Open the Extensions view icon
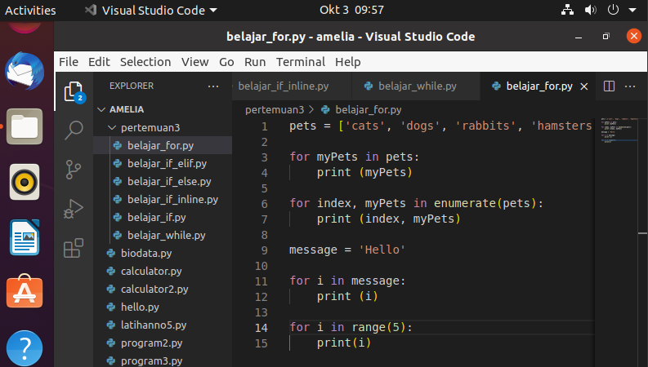 [74, 248]
